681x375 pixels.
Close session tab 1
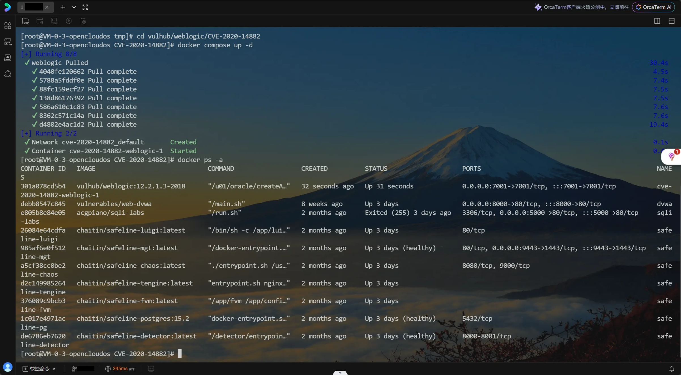[x=47, y=7]
